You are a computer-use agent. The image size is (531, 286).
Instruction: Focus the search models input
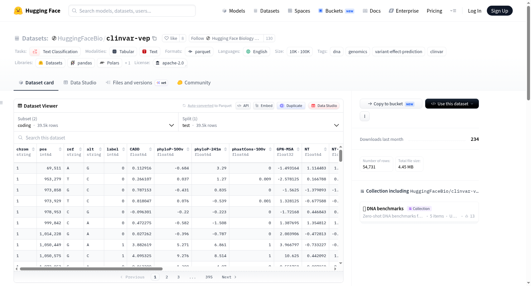[132, 11]
